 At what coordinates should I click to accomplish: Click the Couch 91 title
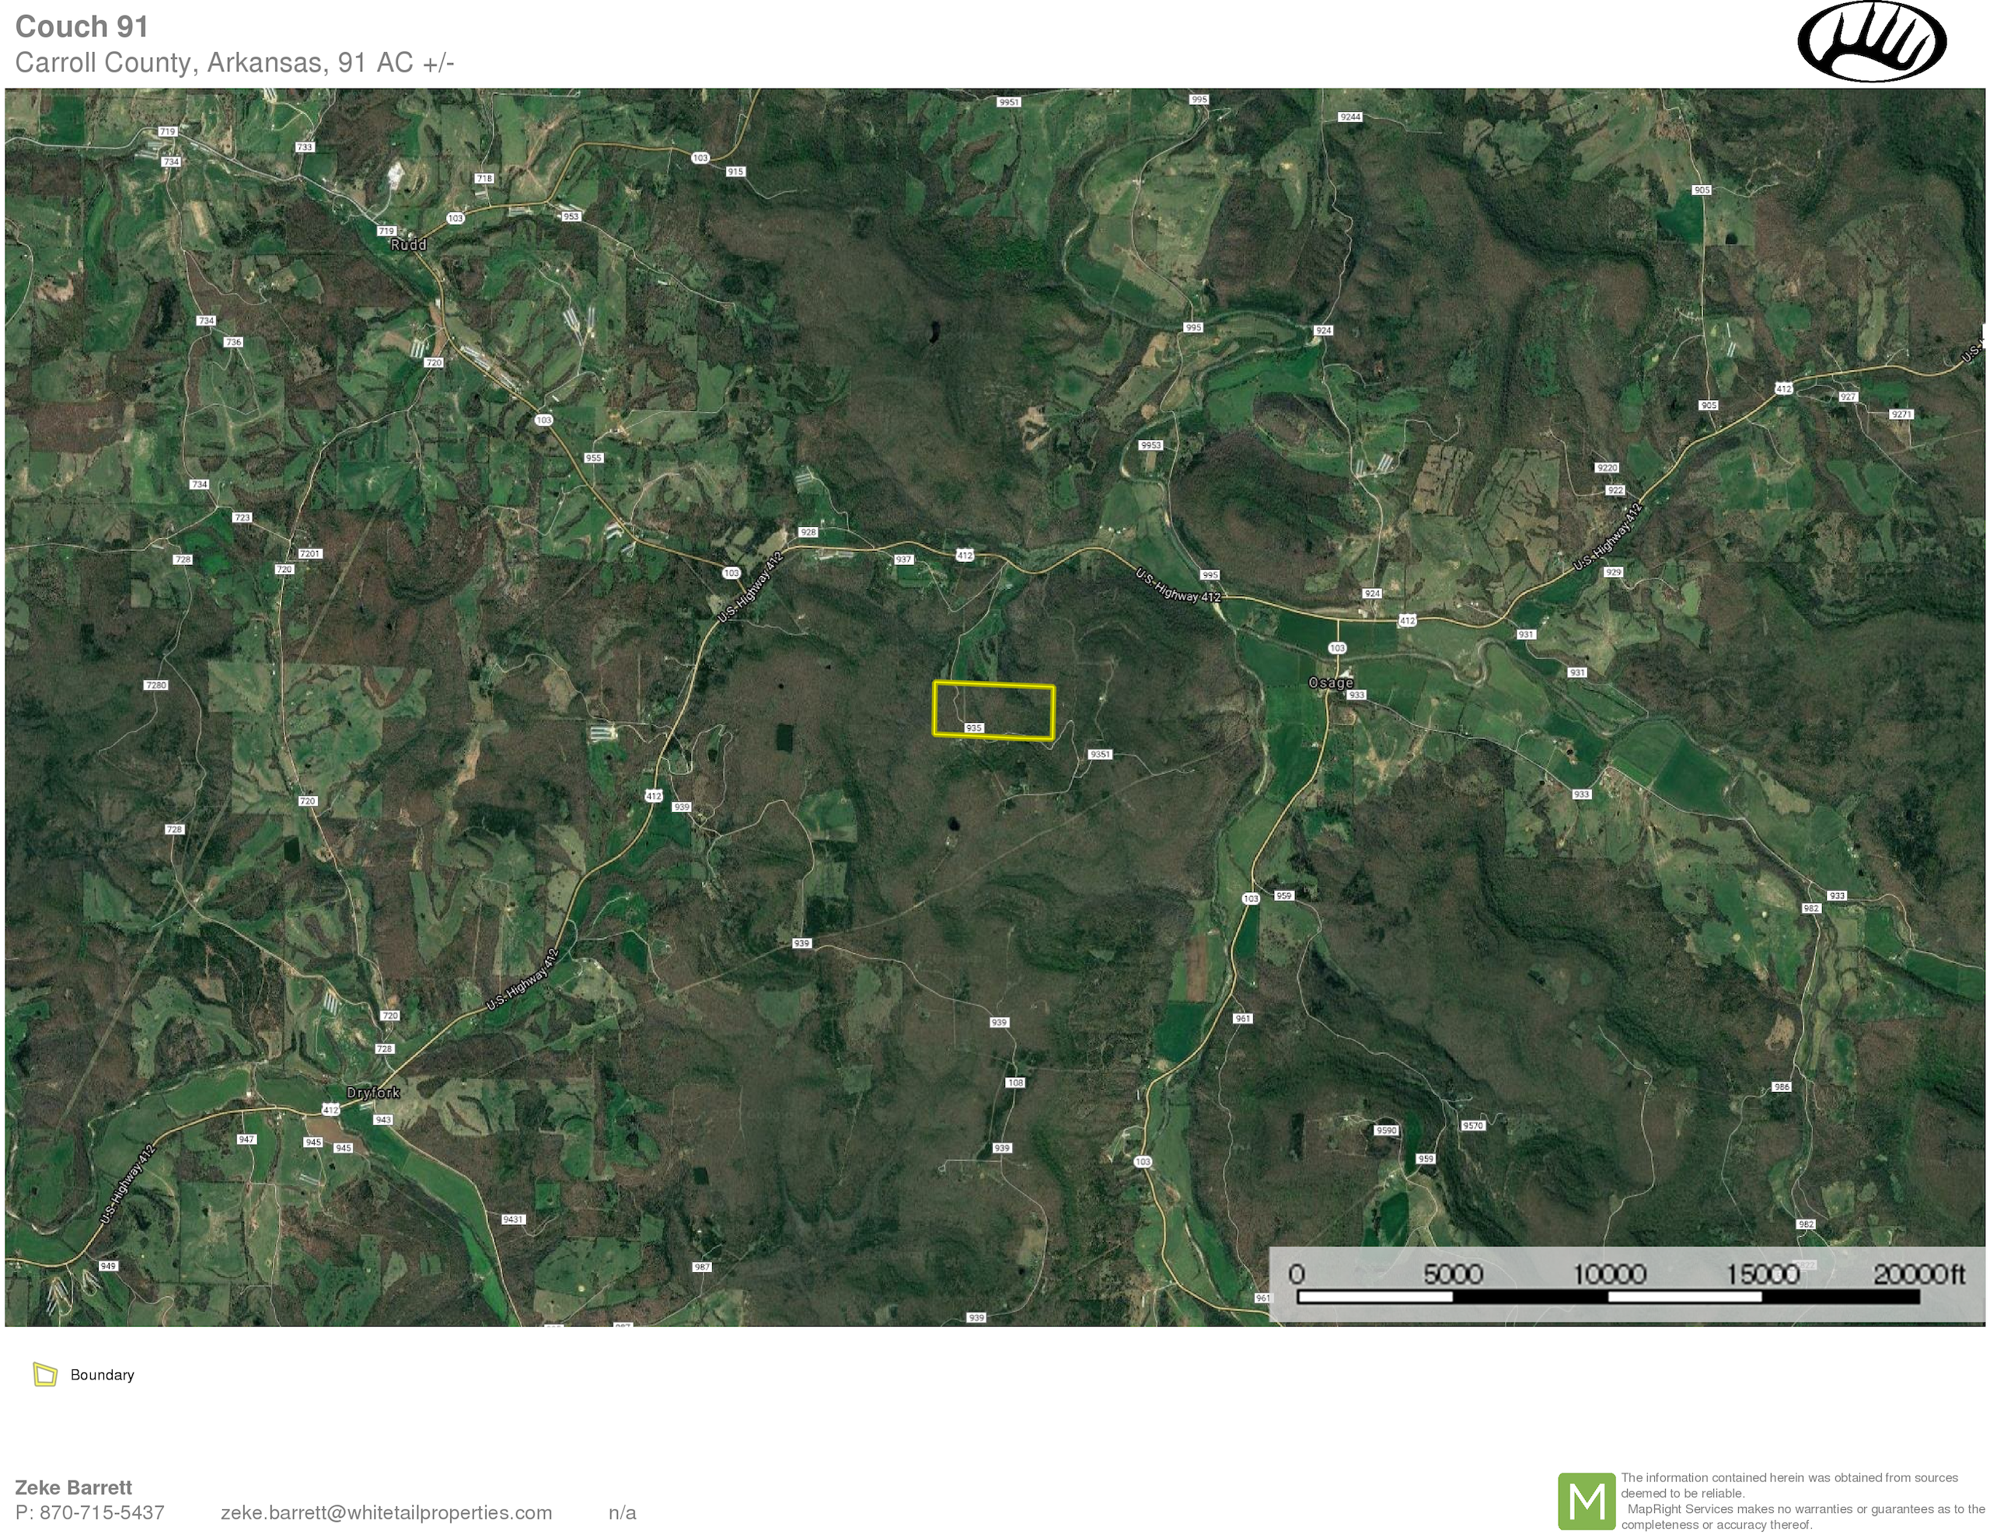(81, 26)
